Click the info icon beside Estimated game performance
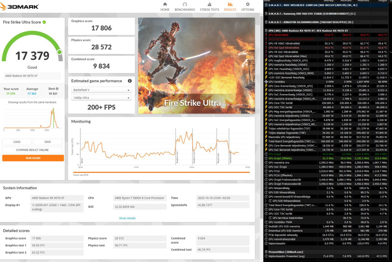Screen dimensions: 392x262 coord(130,81)
